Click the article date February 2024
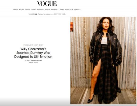 coord(33,63)
